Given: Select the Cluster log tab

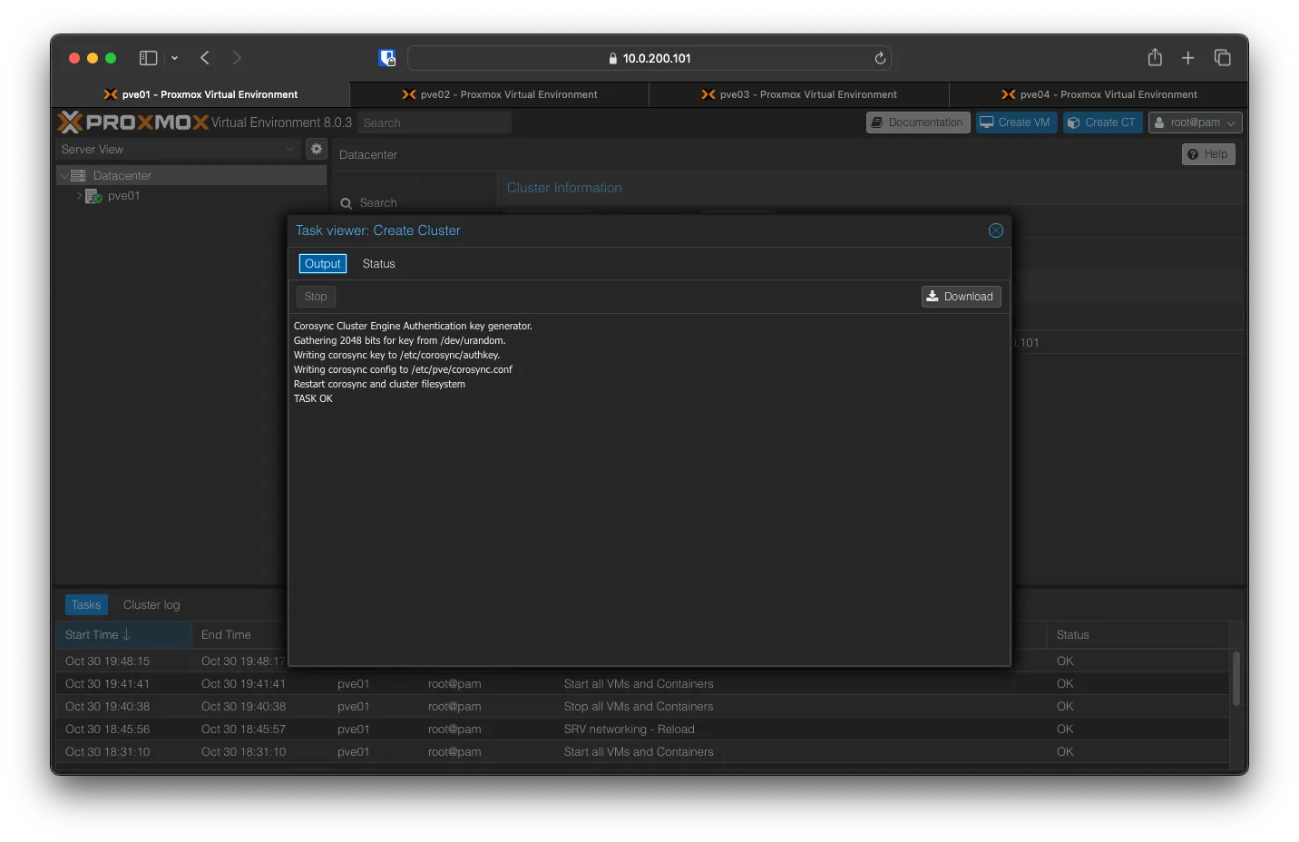Looking at the screenshot, I should pyautogui.click(x=151, y=605).
